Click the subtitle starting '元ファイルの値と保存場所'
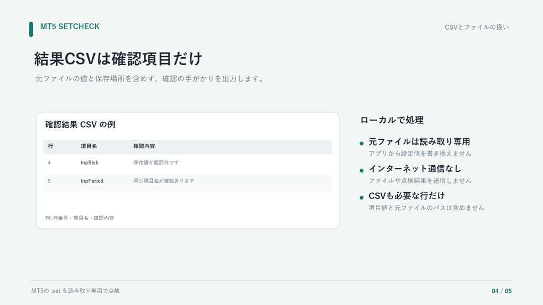 point(150,79)
